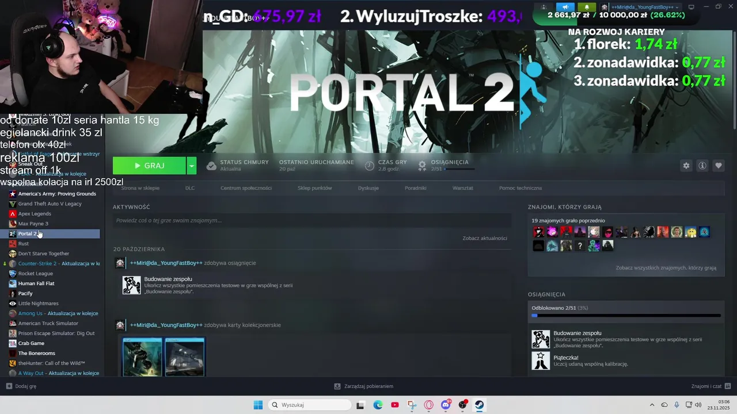Open Steam announcements megaphone icon
This screenshot has height=414, width=737.
click(x=565, y=7)
